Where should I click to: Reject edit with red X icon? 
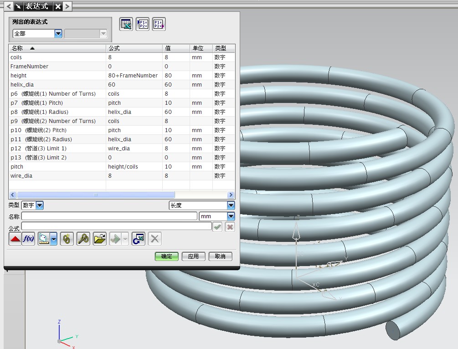click(x=230, y=227)
